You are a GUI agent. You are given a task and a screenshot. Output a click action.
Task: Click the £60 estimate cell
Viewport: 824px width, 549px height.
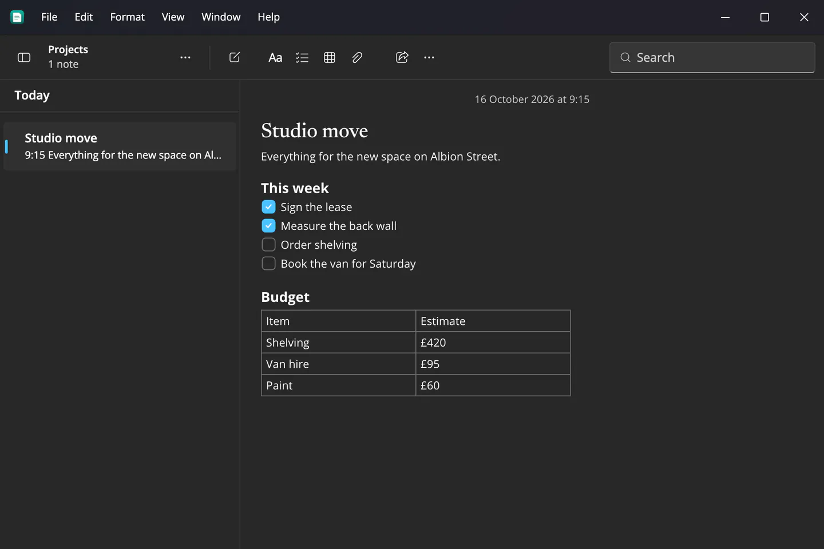tap(493, 385)
